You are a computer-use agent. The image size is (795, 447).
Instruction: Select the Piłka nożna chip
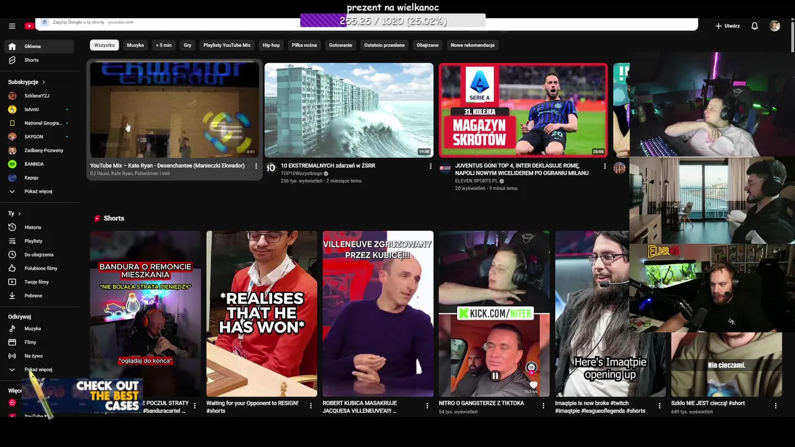click(x=304, y=45)
